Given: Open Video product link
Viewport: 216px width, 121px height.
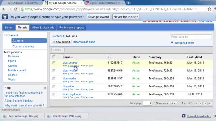Looking at the screenshot, I should (12, 80).
